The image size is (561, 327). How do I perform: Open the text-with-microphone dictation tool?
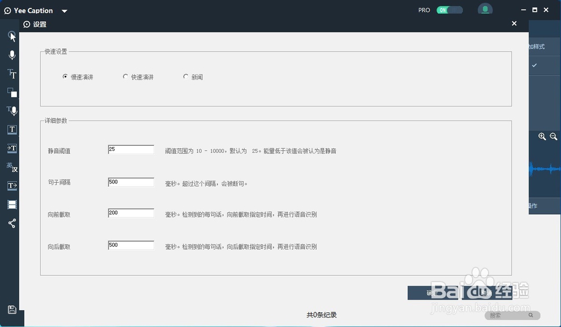tap(12, 110)
